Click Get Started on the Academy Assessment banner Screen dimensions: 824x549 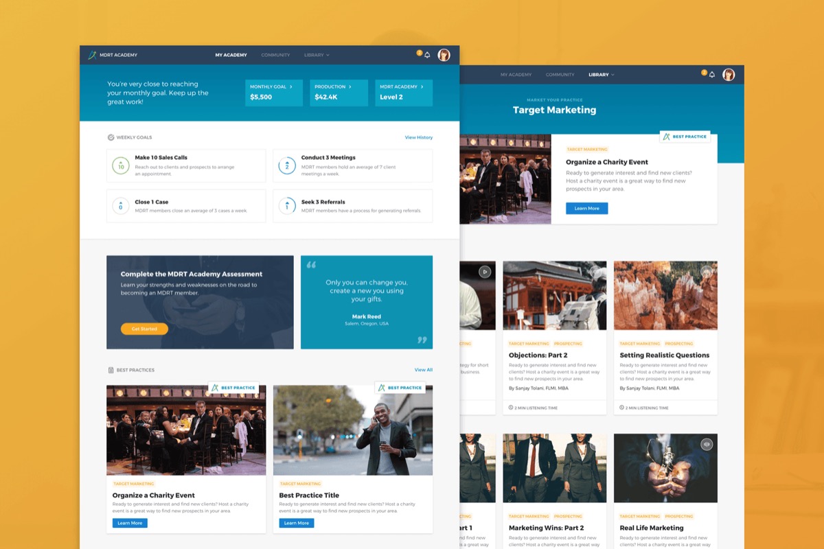pyautogui.click(x=144, y=329)
